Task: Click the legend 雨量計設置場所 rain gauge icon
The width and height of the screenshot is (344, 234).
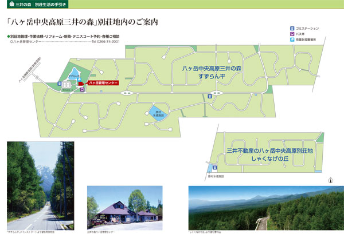Action: pos(292,40)
